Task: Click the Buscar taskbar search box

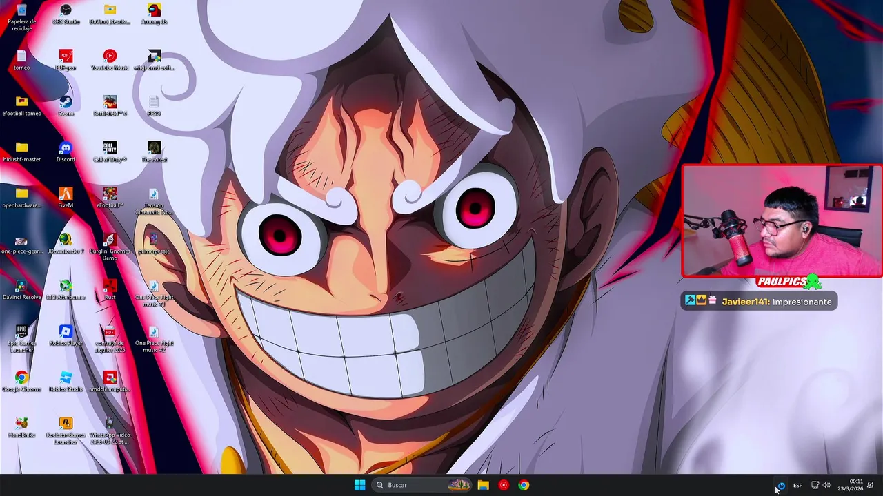Action: tap(421, 485)
